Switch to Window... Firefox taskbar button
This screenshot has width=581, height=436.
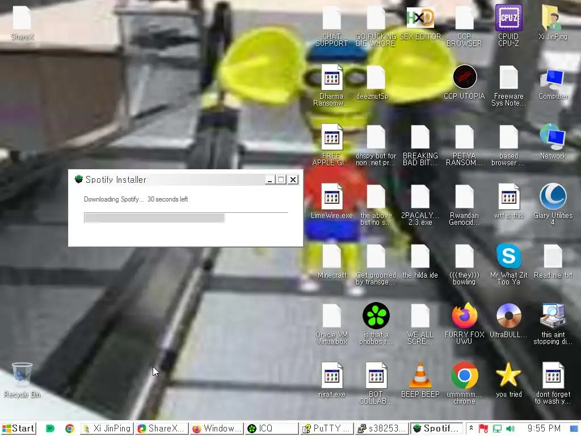point(217,429)
